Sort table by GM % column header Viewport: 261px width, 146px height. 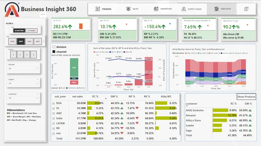(x=114, y=96)
